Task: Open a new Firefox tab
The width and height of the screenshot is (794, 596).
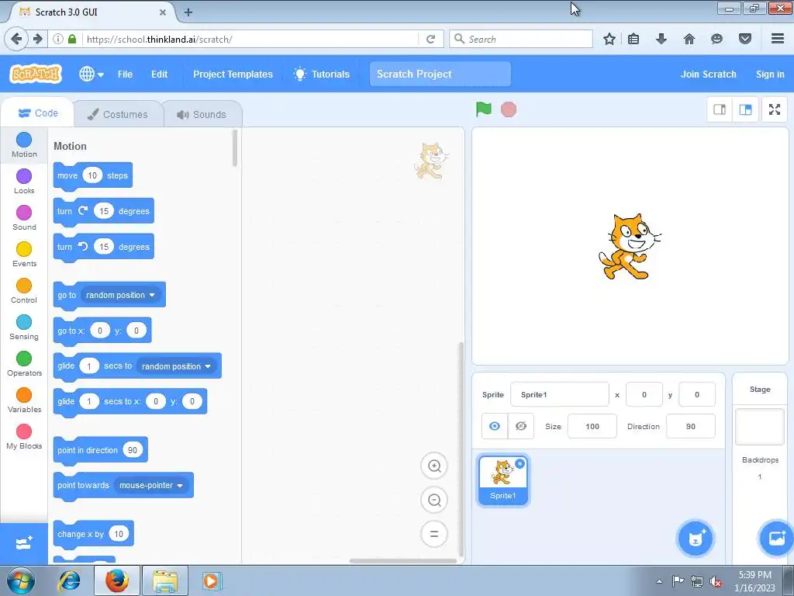Action: (188, 12)
